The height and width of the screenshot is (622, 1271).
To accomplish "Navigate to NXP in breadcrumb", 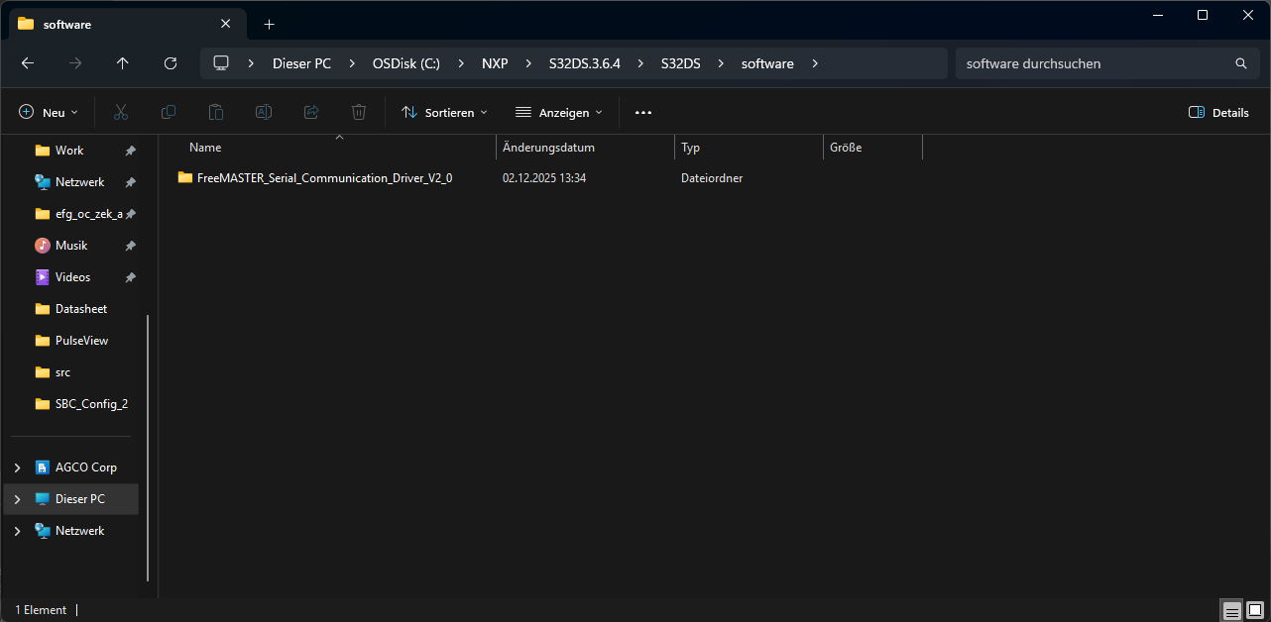I will tap(495, 63).
